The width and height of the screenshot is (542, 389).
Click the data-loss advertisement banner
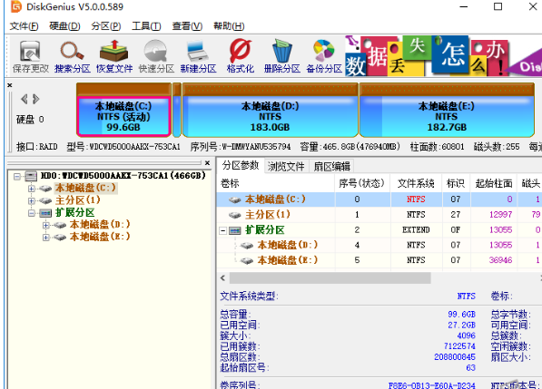point(443,55)
